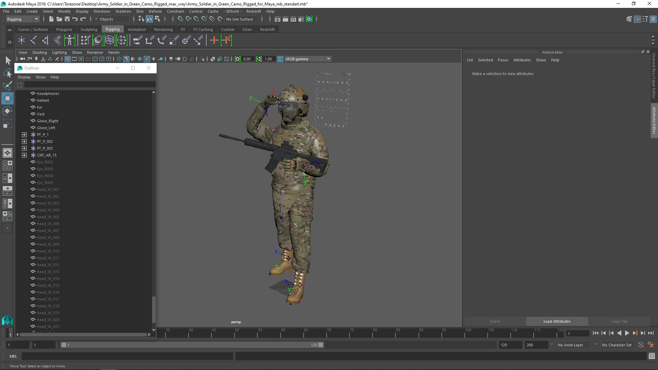Activate the Lasso select tool
This screenshot has width=658, height=370.
point(7,73)
